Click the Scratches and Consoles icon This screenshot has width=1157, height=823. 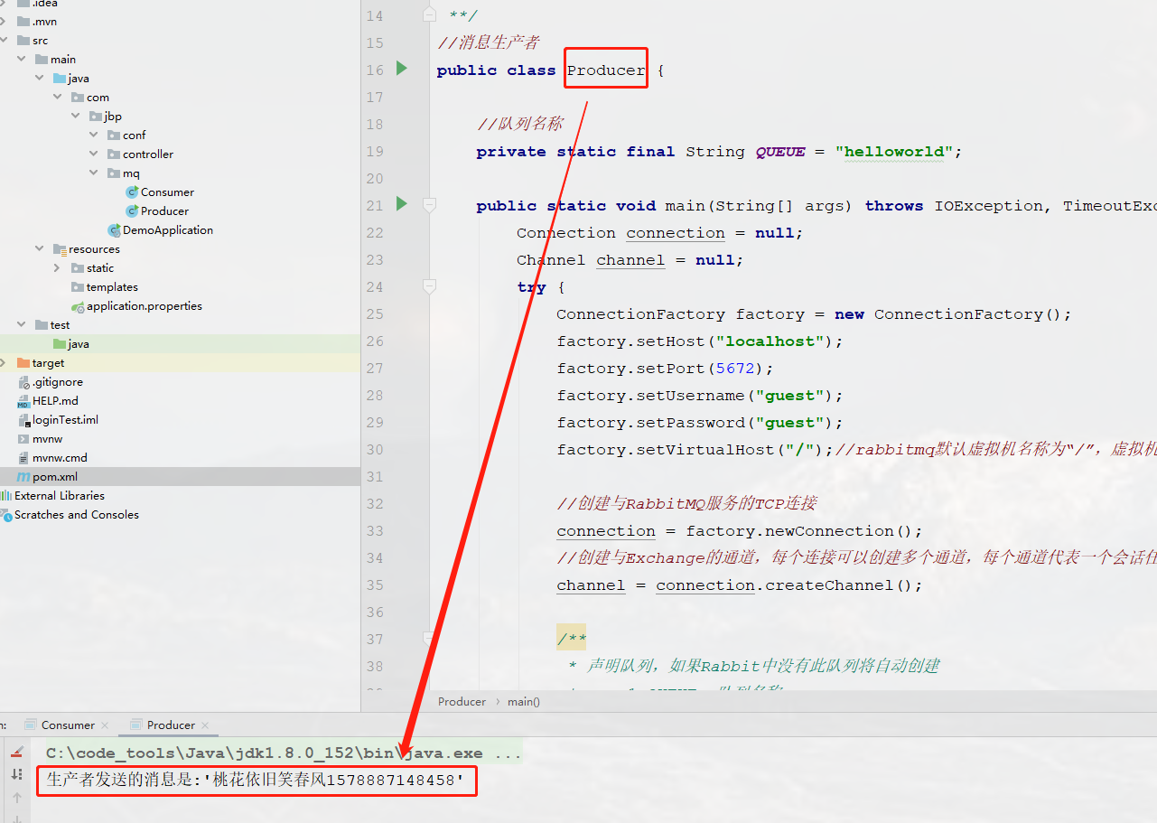click(6, 515)
